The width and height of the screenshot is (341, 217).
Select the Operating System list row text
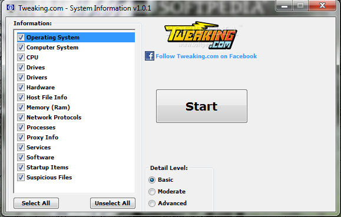click(53, 38)
